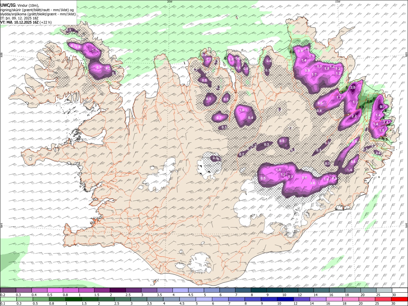Click the 'UWC/IG: Vindur (10m),' title text
The width and height of the screenshot is (408, 306).
coord(20,5)
